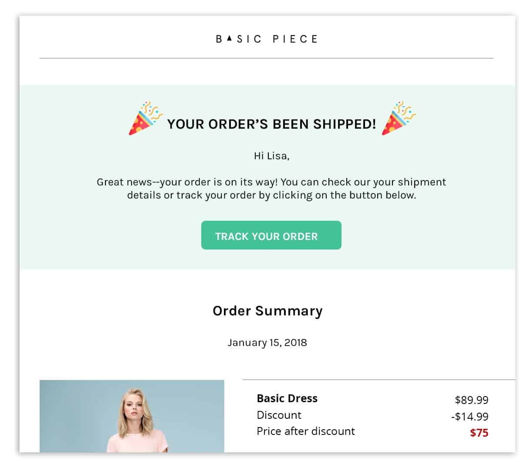Screen dimensions: 531x472
Task: Click the 'Hi Lisa,' greeting text
Action: pyautogui.click(x=272, y=156)
